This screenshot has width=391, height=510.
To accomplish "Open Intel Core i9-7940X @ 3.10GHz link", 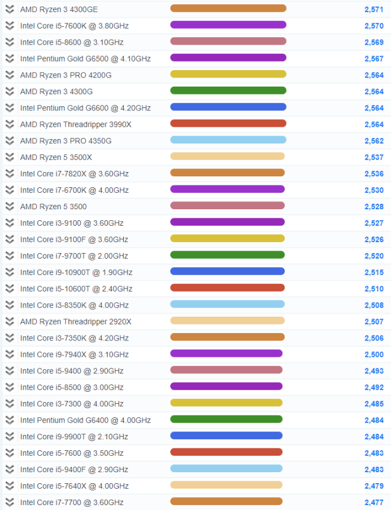I will [x=74, y=354].
